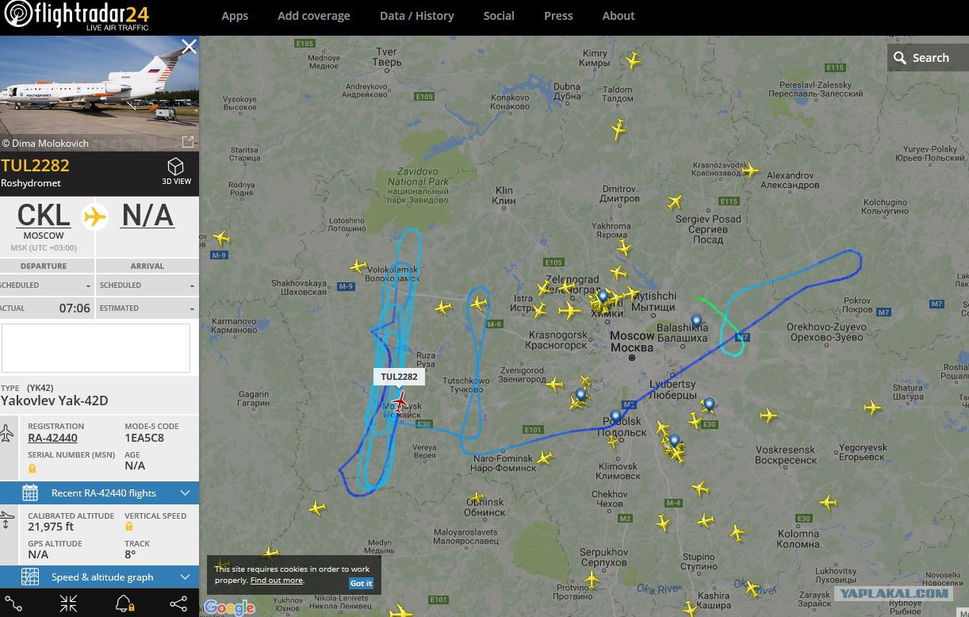Click actual departure time 07:06
Image resolution: width=969 pixels, height=617 pixels.
click(75, 308)
